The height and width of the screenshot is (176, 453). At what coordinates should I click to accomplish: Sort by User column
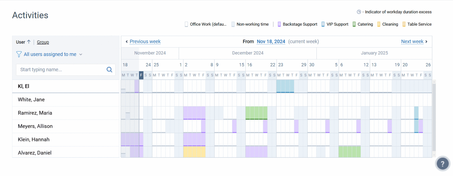click(20, 42)
